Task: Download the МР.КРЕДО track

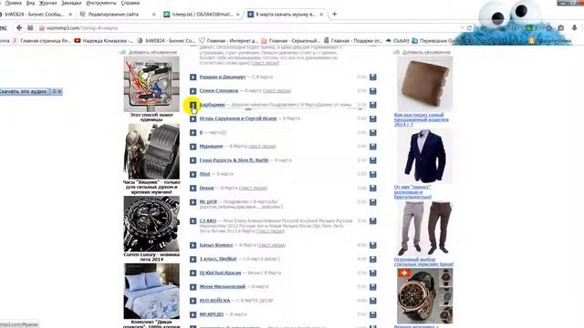Action: point(373,314)
